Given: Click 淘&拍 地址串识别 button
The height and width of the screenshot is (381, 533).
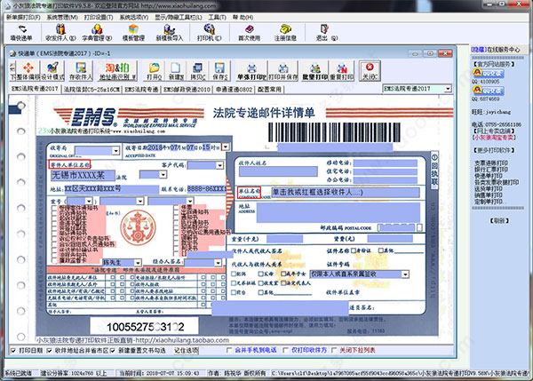Looking at the screenshot, I should tap(117, 71).
